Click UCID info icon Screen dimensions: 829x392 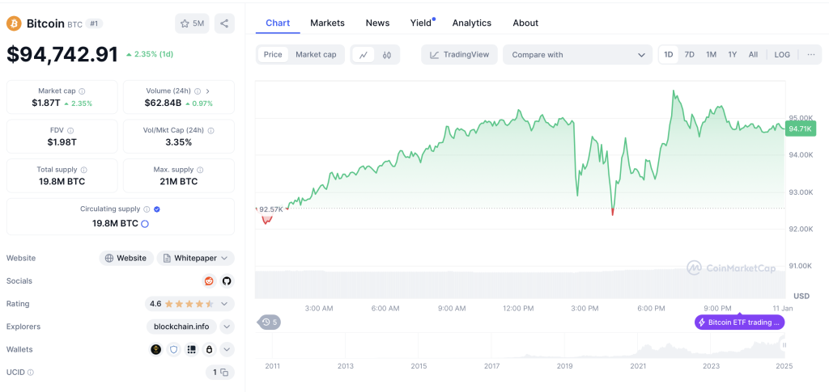click(x=30, y=373)
